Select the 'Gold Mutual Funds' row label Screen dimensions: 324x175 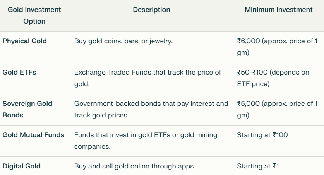tap(33, 135)
